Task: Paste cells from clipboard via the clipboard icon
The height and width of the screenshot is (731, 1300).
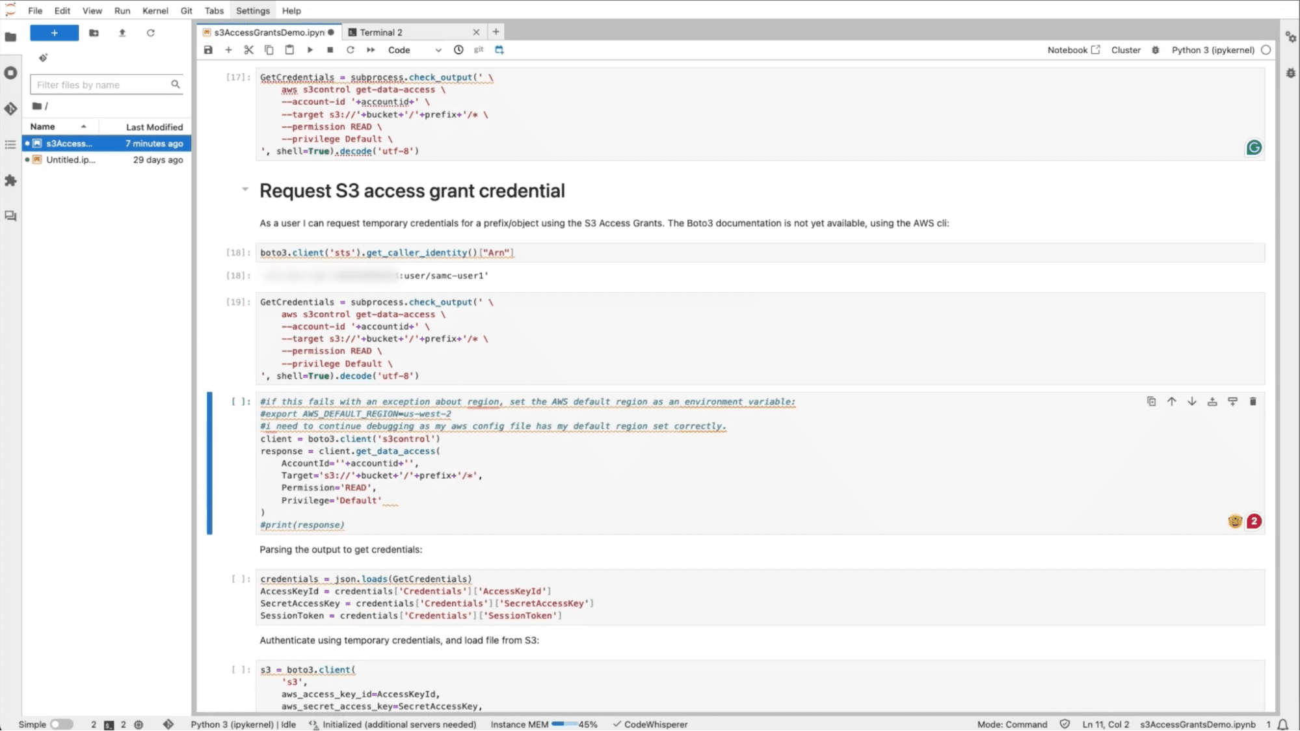Action: pyautogui.click(x=289, y=50)
